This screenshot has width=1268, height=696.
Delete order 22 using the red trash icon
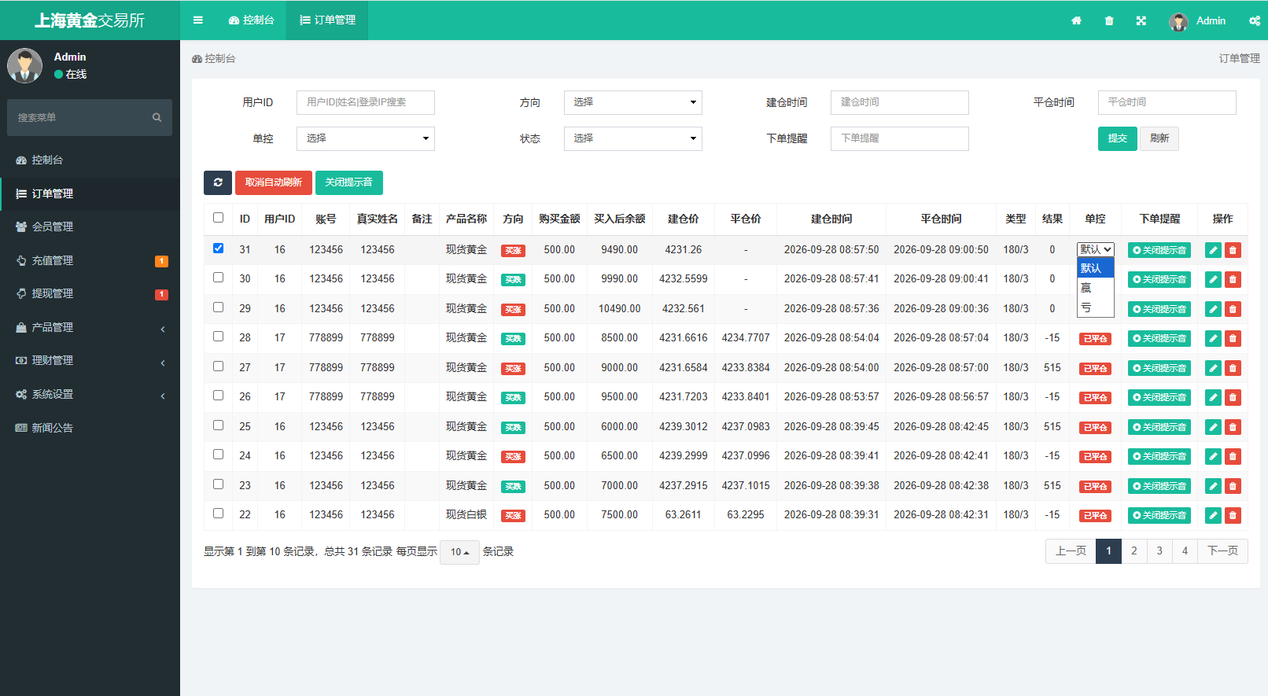[1233, 516]
